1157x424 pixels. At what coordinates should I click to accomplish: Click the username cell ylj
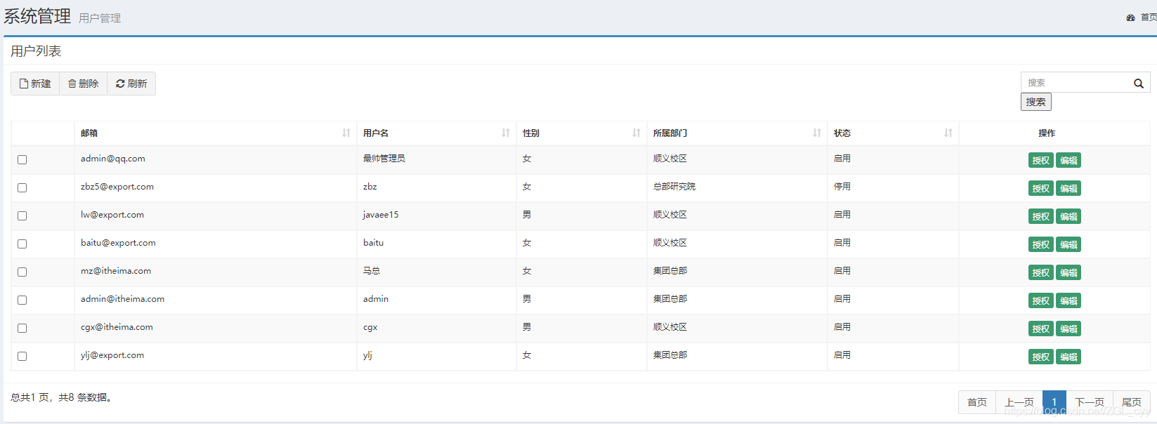(x=368, y=355)
